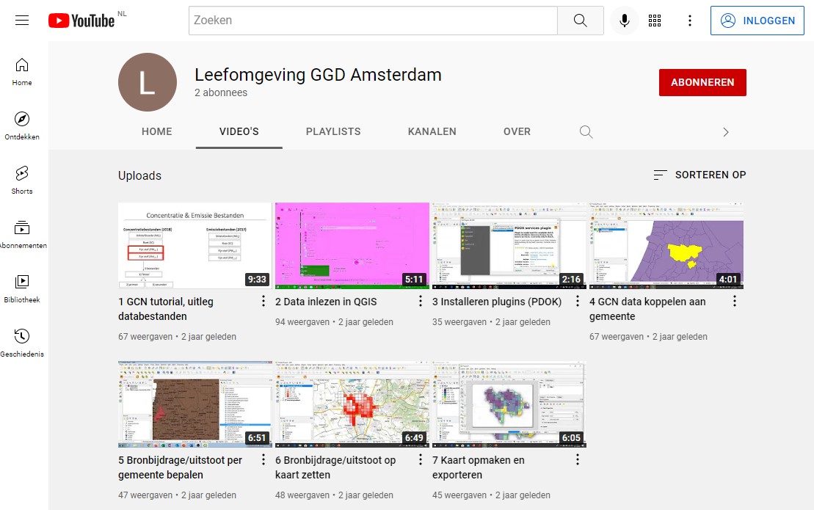Viewport: 814px width, 510px height.
Task: Play the pink 5:11 video thumbnail
Action: click(352, 246)
